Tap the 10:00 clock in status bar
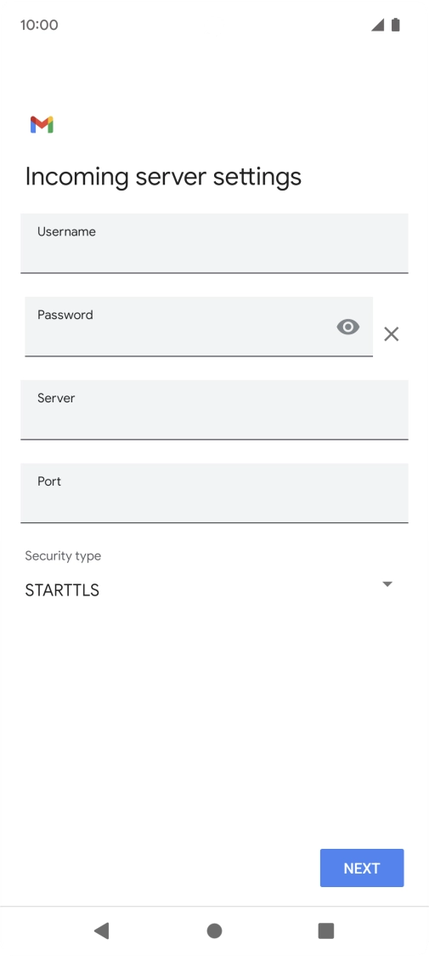This screenshot has height=956, width=429. coord(39,25)
